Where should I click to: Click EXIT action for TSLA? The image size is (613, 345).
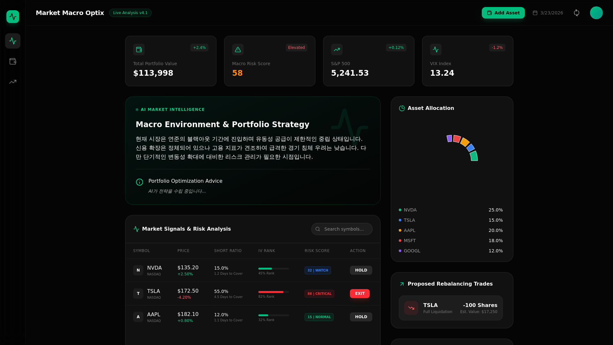360,294
